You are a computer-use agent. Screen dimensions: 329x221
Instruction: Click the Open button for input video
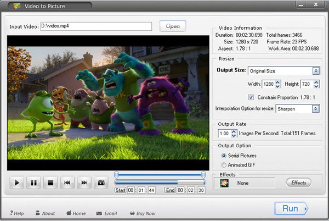(x=173, y=26)
